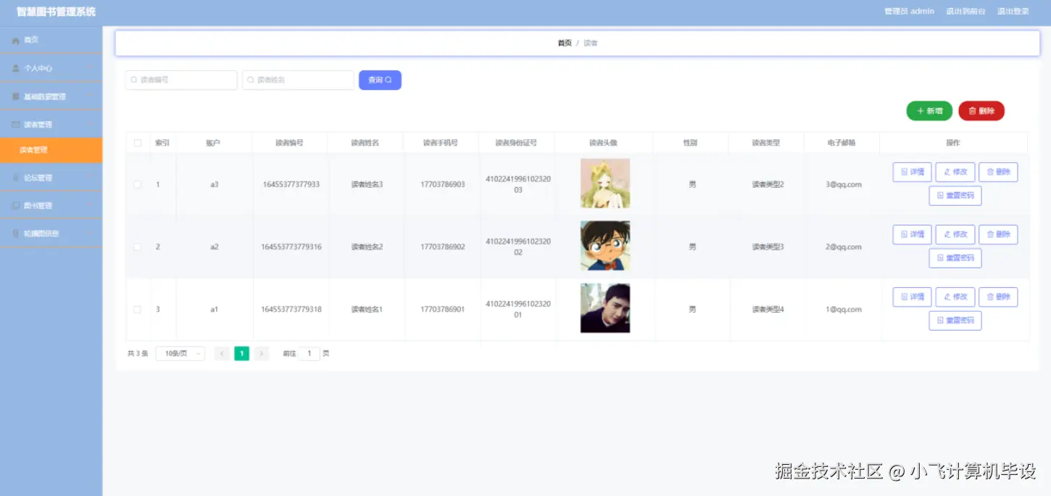Expand the 轮播图信息 menu chevron

tap(90, 233)
